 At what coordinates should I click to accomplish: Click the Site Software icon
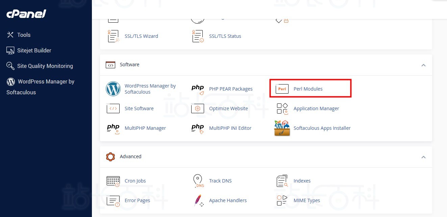pyautogui.click(x=113, y=108)
